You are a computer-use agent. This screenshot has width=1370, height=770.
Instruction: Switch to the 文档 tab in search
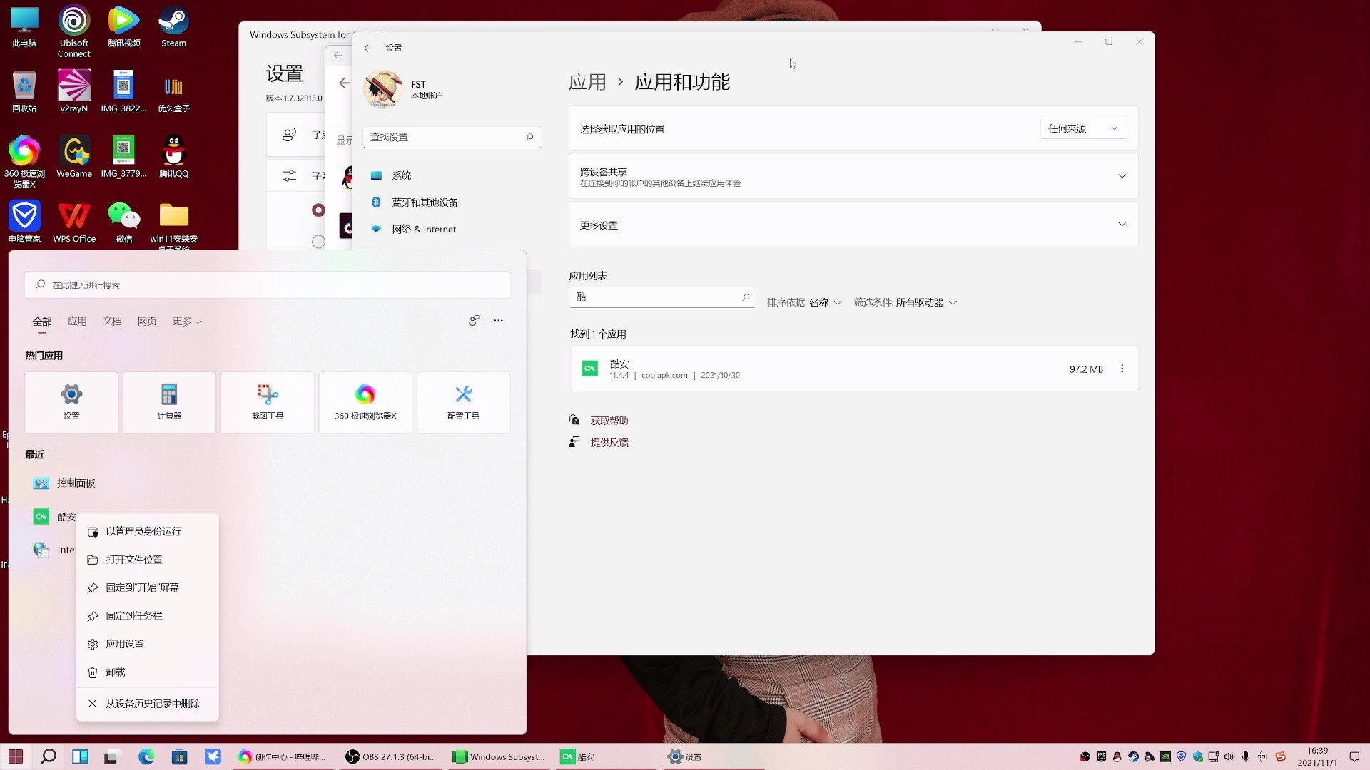coord(112,321)
